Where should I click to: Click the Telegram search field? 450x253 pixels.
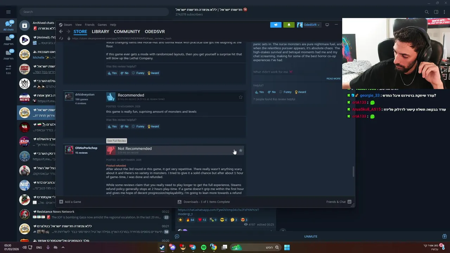tap(94, 12)
